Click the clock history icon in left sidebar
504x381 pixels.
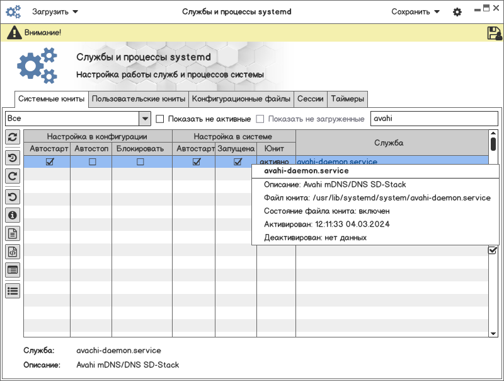(x=13, y=158)
